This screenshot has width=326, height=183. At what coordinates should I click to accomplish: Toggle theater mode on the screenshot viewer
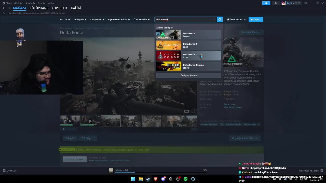pyautogui.click(x=186, y=111)
